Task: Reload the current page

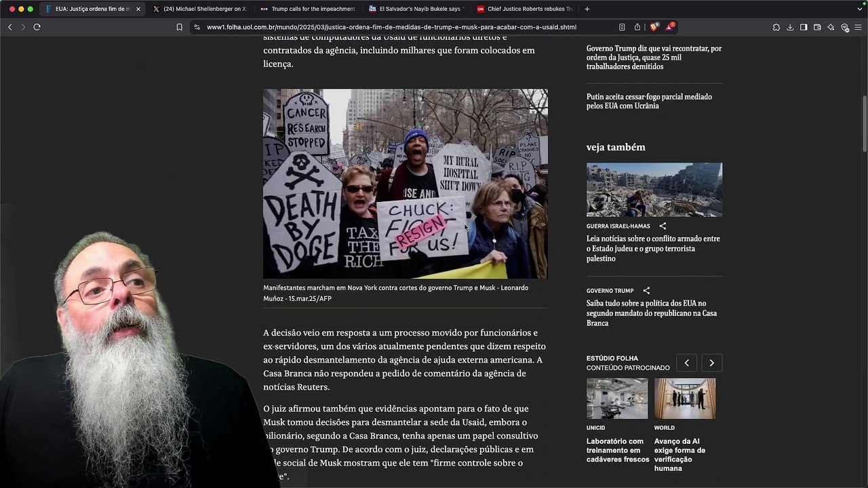Action: click(37, 27)
